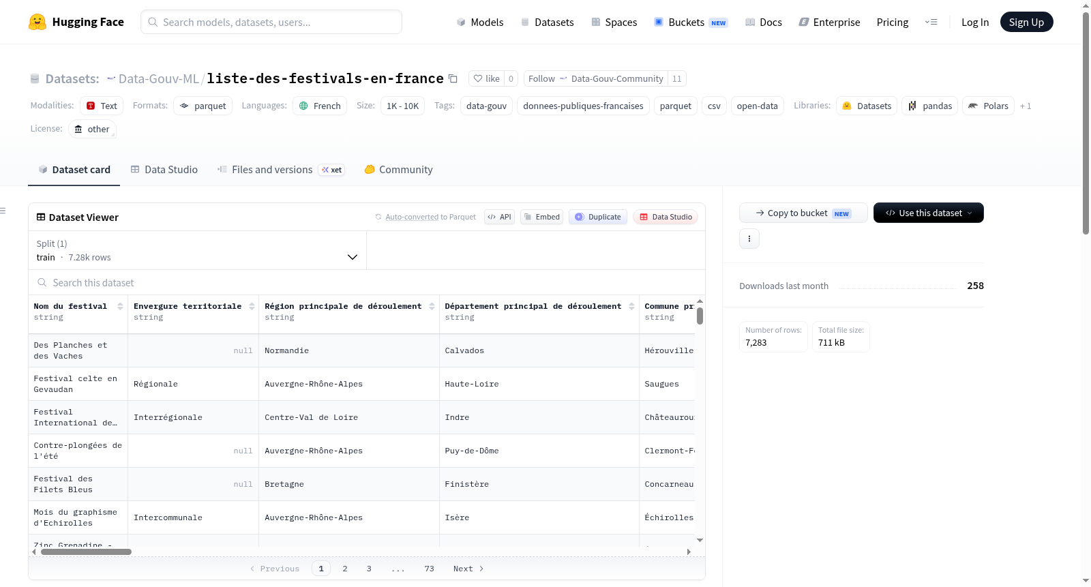Click the pandas library tag

tap(930, 106)
